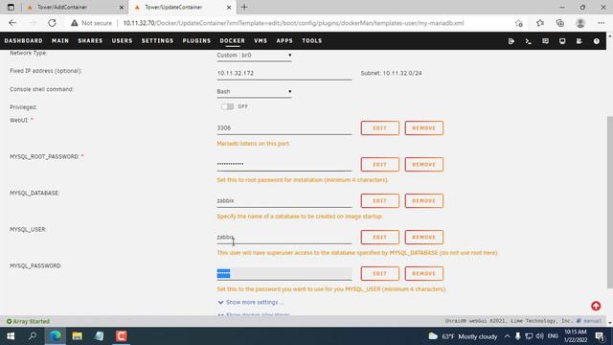
Task: Open red Camtasia app in taskbar
Action: click(122, 336)
